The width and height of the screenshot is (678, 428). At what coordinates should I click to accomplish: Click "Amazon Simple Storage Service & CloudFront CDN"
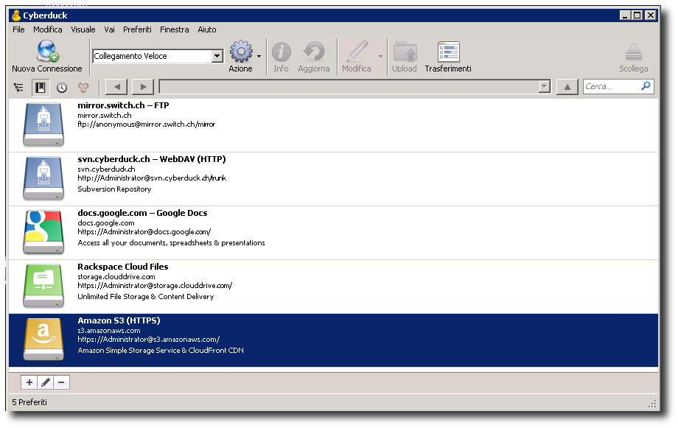point(161,350)
